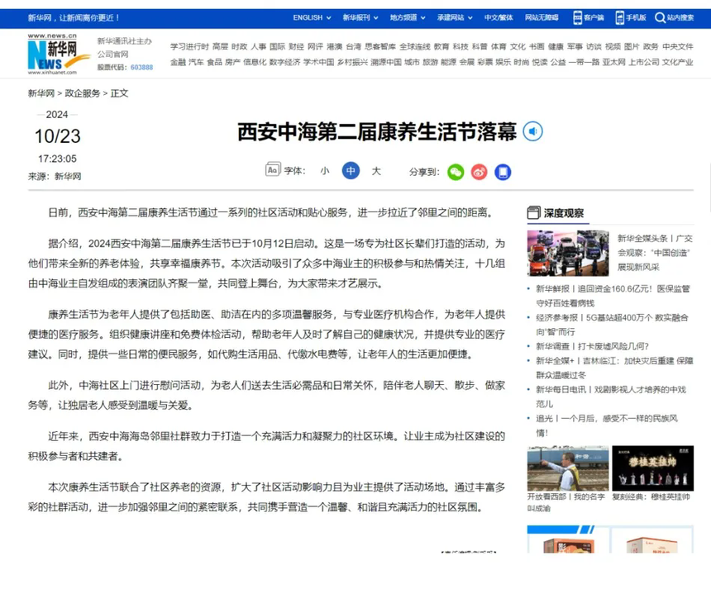Open the 学习进行时 navigation item
The image size is (711, 589).
[x=189, y=46]
